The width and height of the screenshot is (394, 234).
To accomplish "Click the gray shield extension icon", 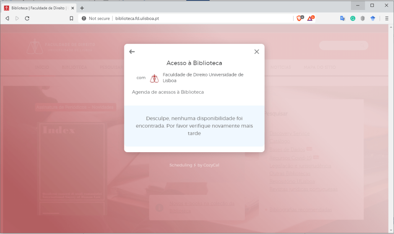I will (x=362, y=18).
